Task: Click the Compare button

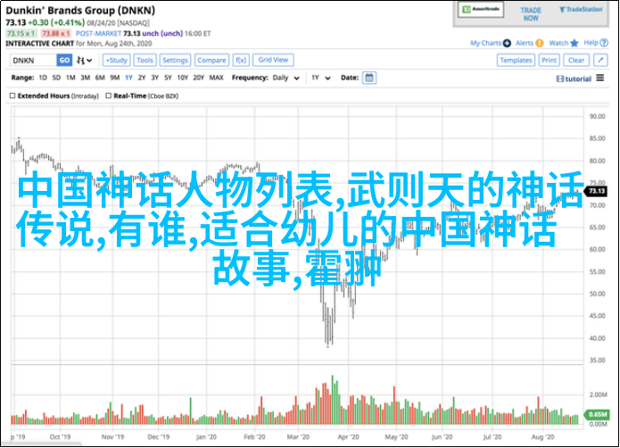Action: [211, 61]
